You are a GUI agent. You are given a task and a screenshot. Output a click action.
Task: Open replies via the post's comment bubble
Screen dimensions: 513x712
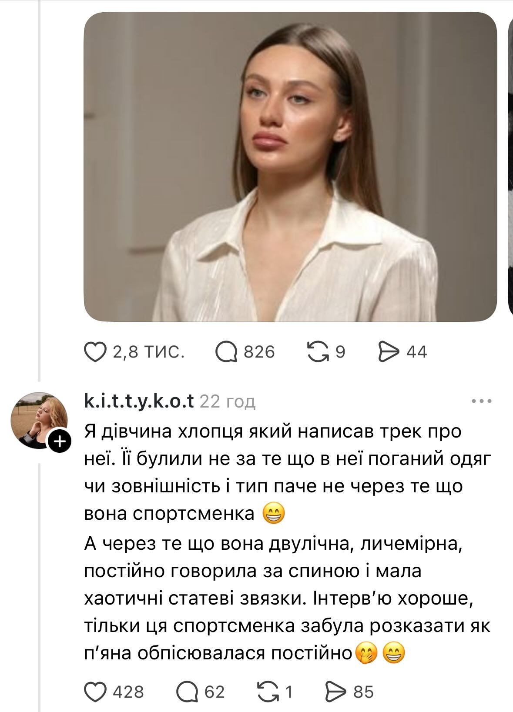click(227, 352)
